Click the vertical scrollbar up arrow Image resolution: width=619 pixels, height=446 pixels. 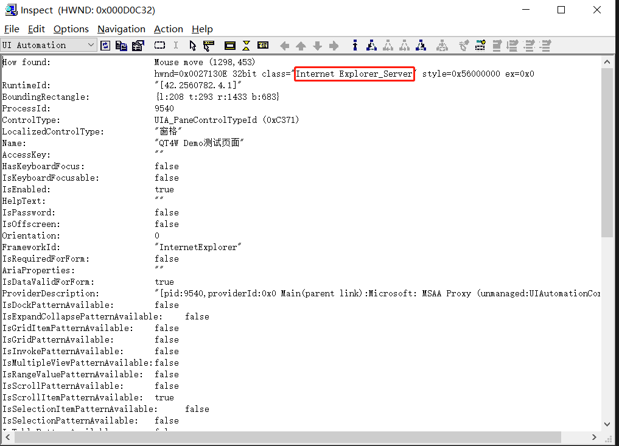click(x=607, y=62)
